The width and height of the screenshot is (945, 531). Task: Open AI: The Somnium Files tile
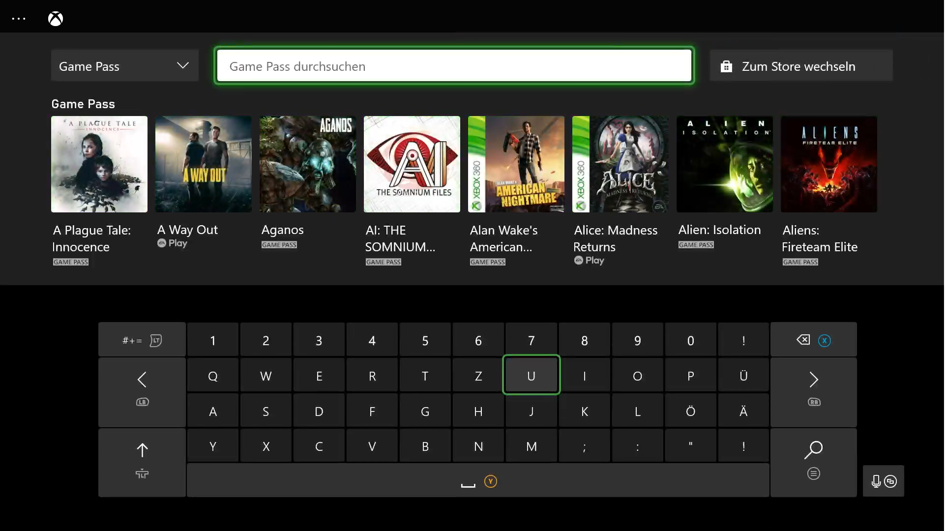tap(412, 164)
